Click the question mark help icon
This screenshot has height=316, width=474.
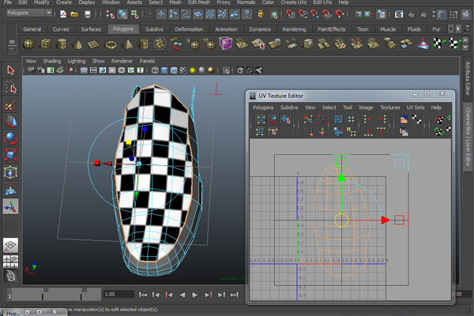point(247,14)
